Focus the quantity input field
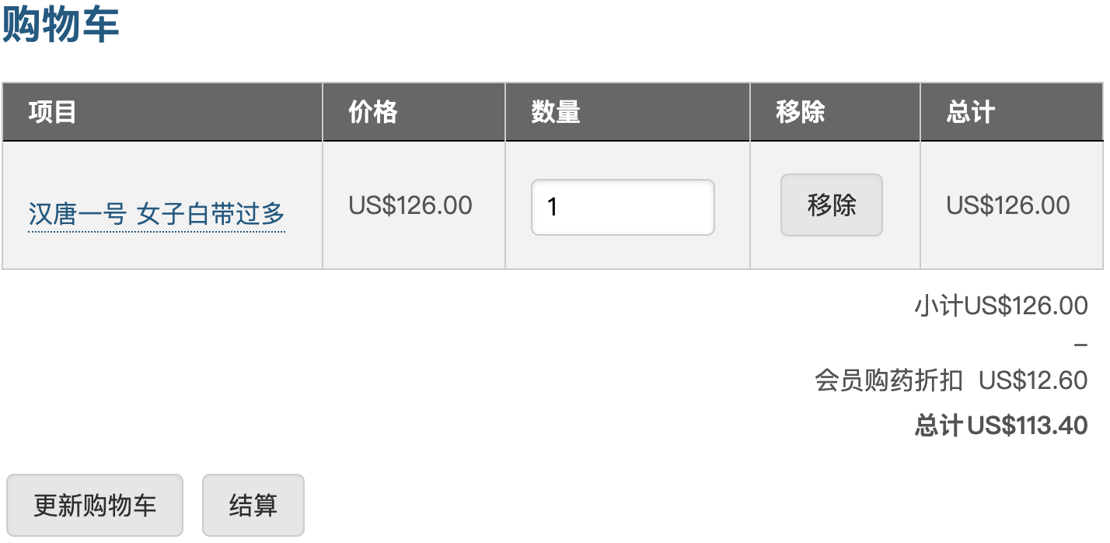Image resolution: width=1110 pixels, height=543 pixels. [622, 207]
